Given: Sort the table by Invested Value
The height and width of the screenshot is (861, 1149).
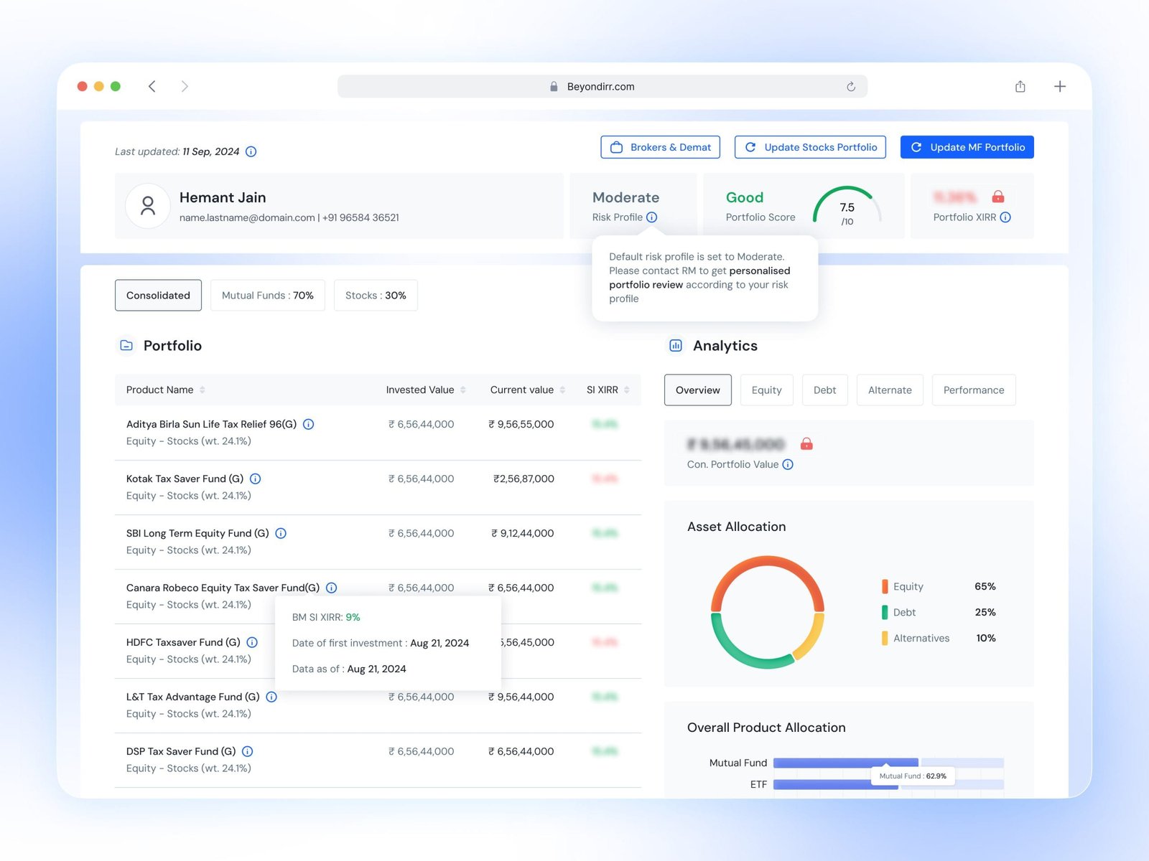Looking at the screenshot, I should click(x=463, y=390).
